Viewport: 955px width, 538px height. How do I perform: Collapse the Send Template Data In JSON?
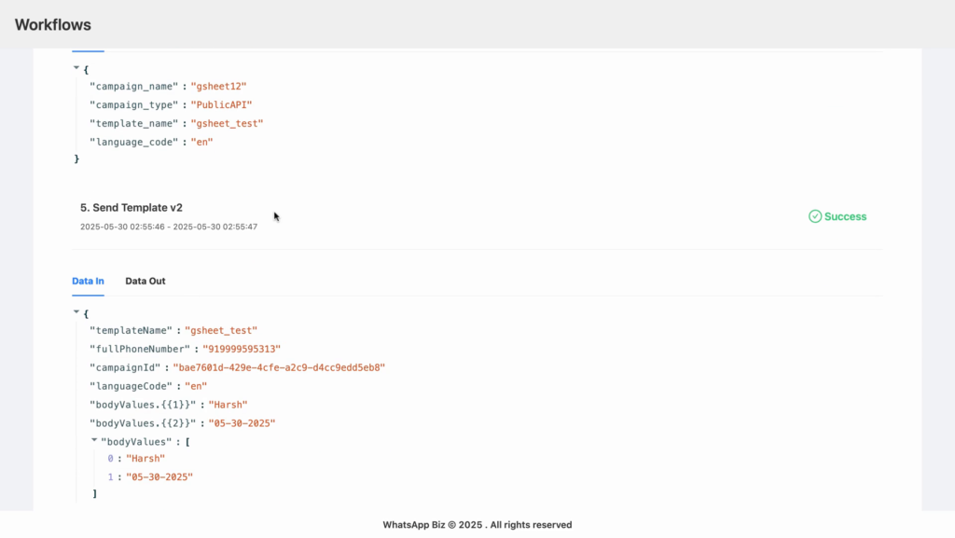coord(76,312)
